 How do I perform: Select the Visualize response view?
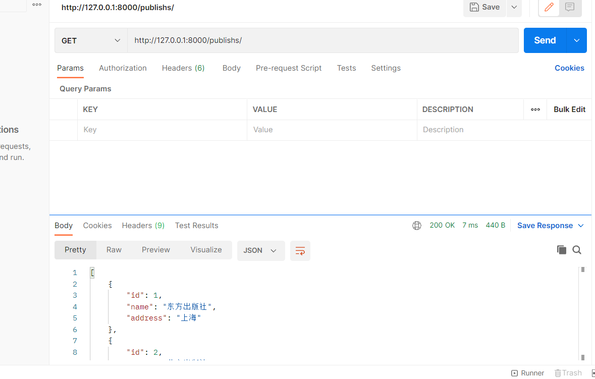(x=206, y=250)
